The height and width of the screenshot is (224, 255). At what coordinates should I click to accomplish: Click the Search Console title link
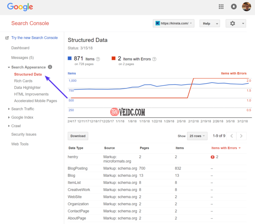click(x=30, y=23)
